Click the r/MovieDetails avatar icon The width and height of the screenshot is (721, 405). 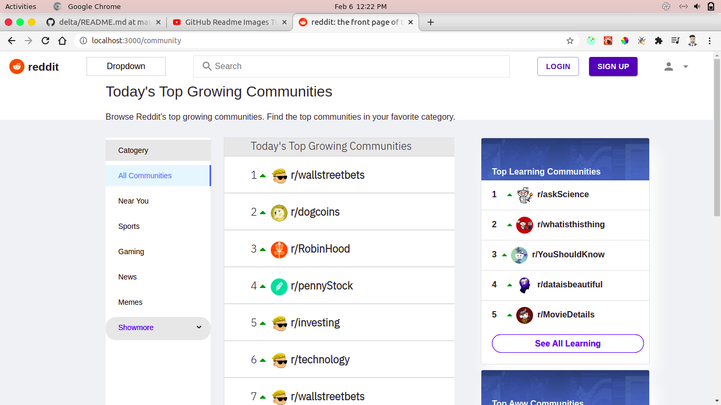click(525, 315)
